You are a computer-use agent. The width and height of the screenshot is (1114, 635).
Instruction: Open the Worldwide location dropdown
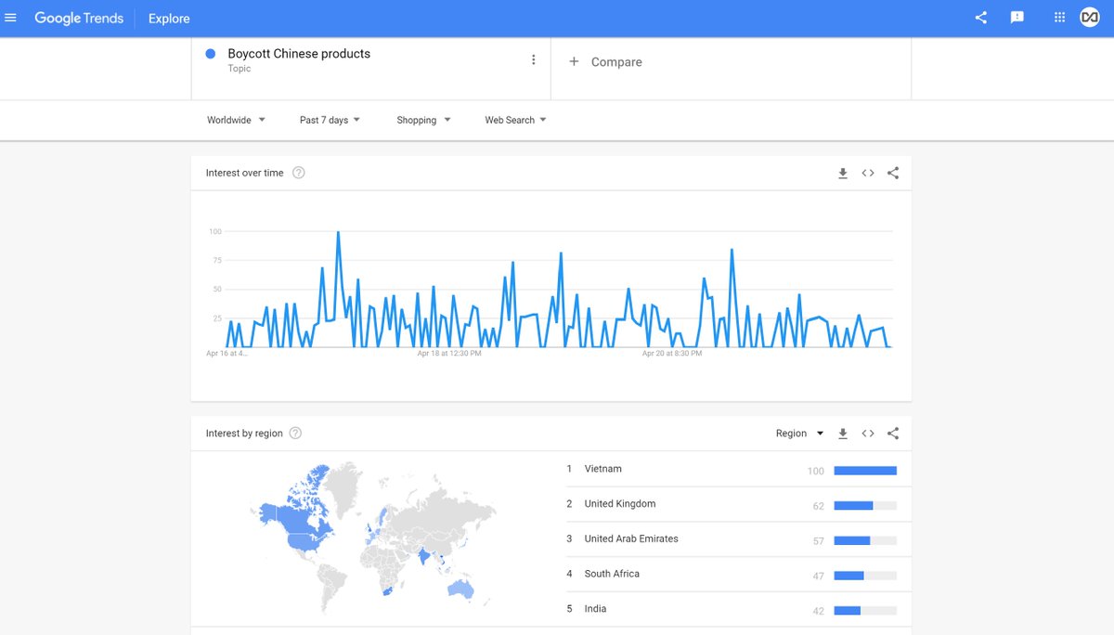[x=236, y=120]
